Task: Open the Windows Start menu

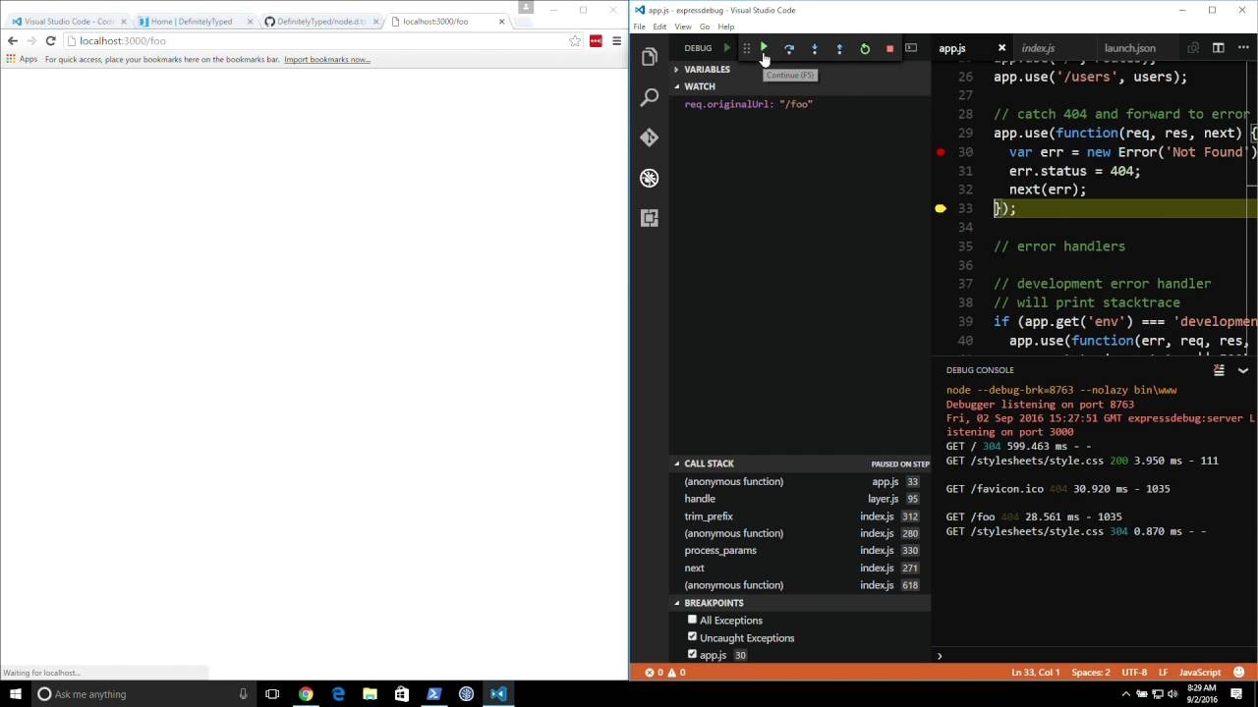Action: [x=15, y=694]
